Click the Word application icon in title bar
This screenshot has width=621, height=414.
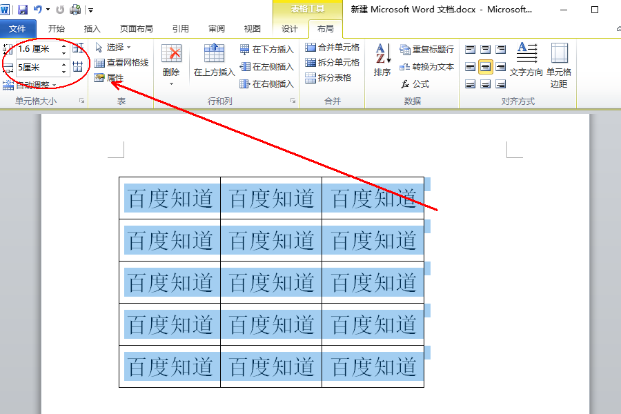[5, 9]
